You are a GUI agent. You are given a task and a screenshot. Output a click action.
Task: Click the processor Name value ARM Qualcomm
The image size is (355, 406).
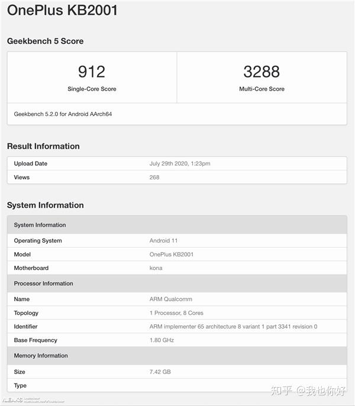(171, 299)
